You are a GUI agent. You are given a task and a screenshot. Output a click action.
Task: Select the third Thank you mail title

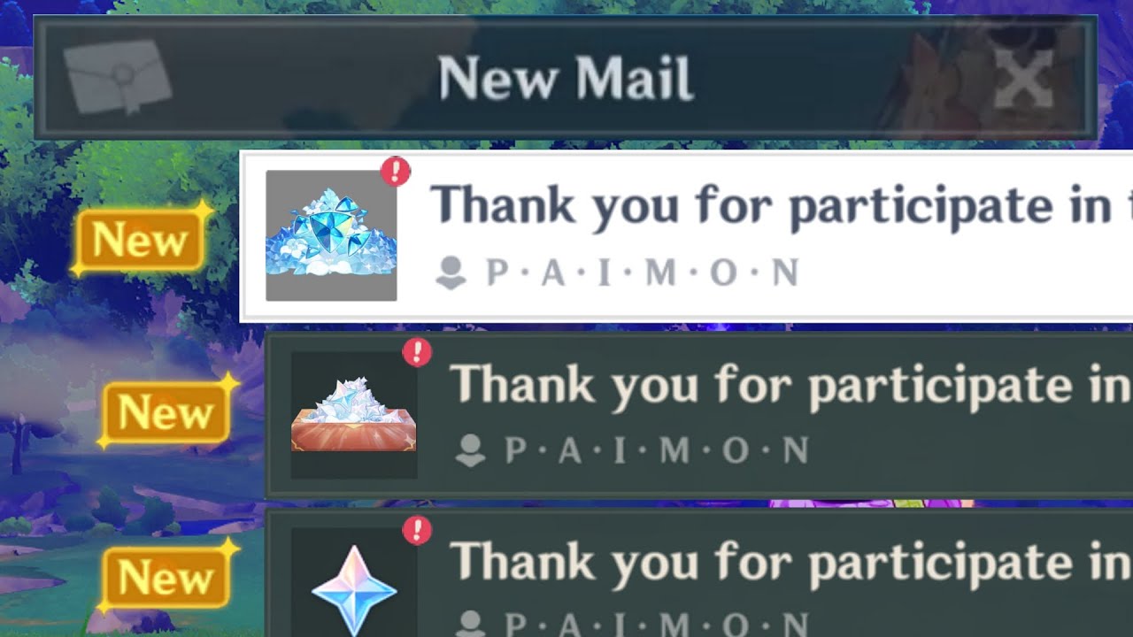[791, 562]
